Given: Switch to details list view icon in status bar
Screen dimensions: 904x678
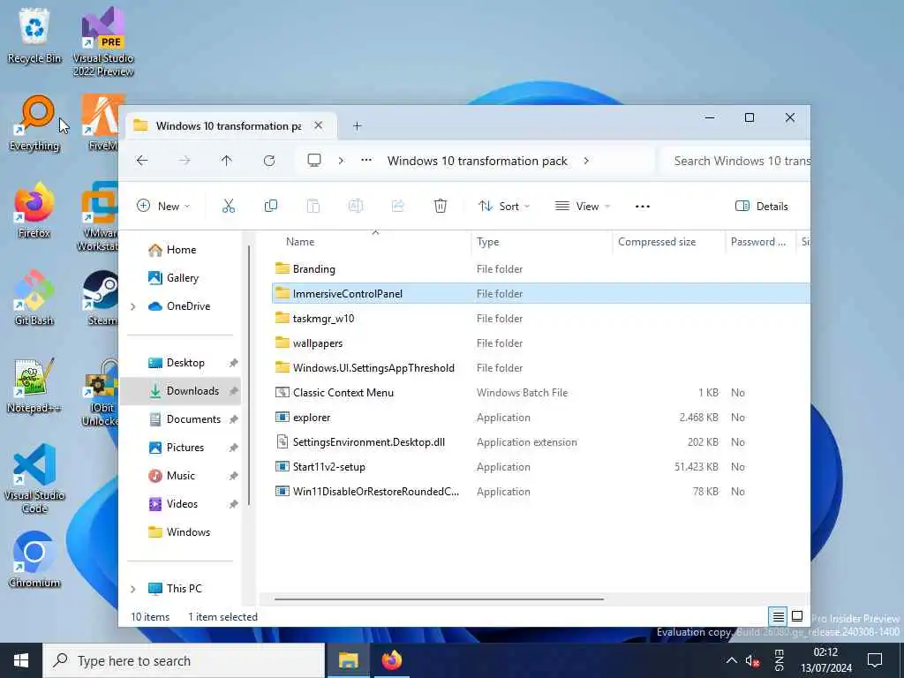Looking at the screenshot, I should click(x=778, y=617).
